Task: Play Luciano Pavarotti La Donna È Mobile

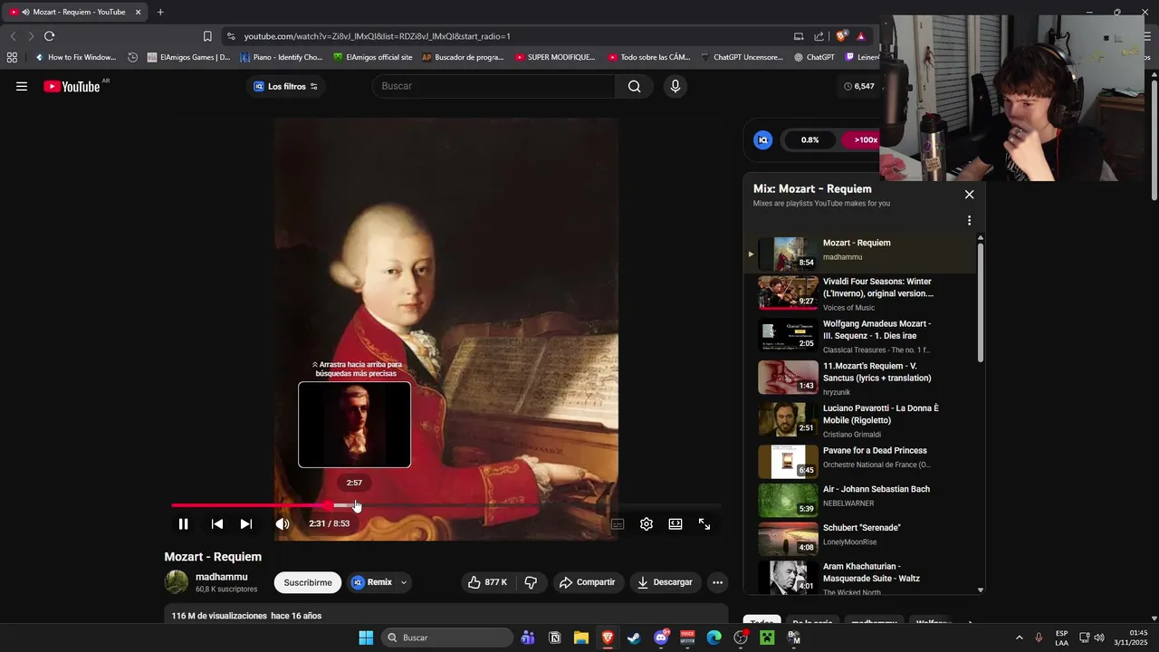Action: tap(860, 420)
